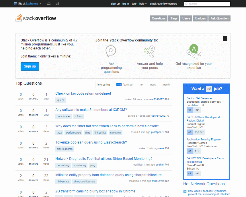
Task: Open the achievements chart icon
Action: coord(57,4)
